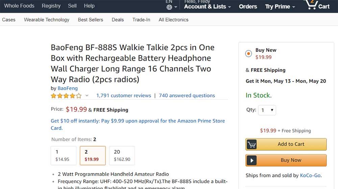The width and height of the screenshot is (338, 189).
Task: Expand the star rating breakdown arrow
Action: coord(87,96)
